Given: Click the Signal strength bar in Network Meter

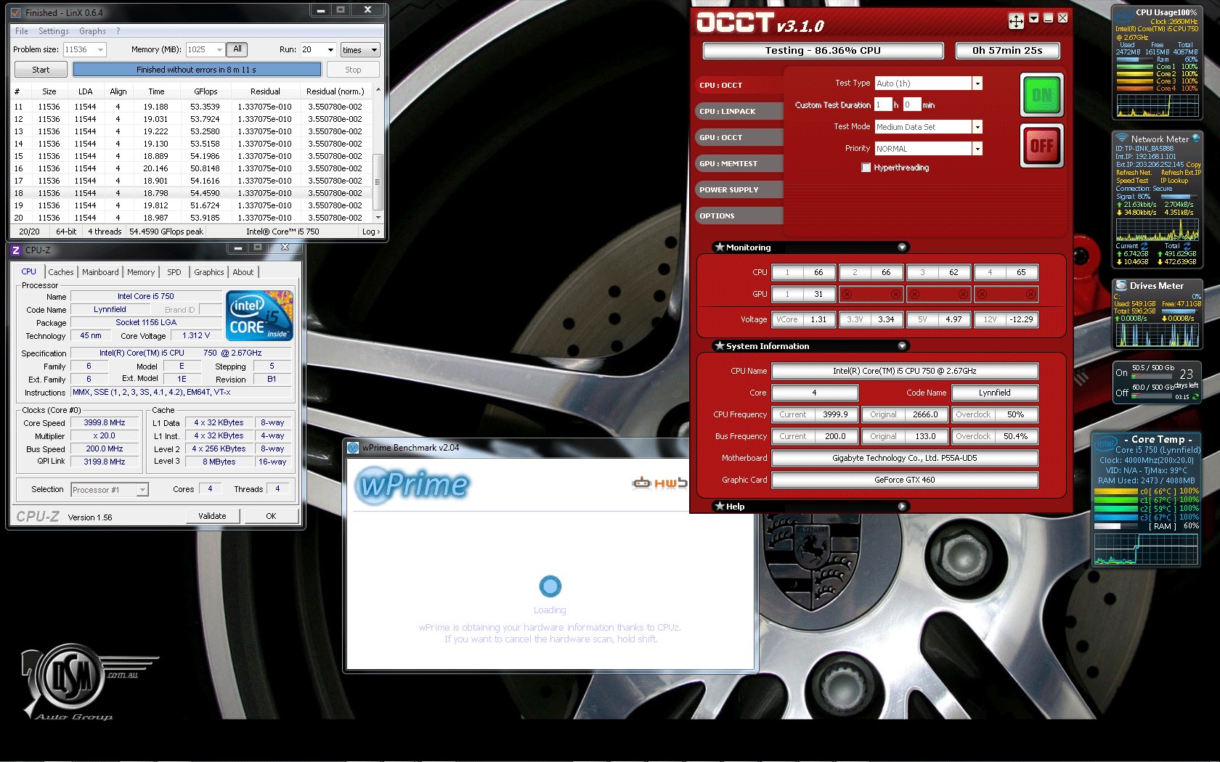Looking at the screenshot, I should point(1180,197).
